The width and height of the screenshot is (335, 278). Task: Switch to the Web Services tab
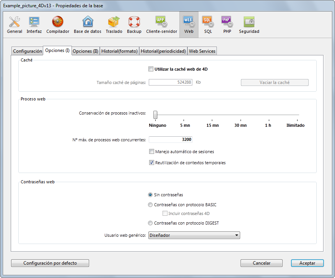[202, 51]
